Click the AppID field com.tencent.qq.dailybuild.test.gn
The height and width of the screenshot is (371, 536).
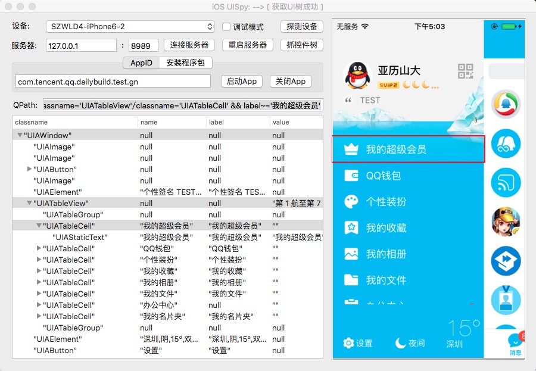click(x=113, y=82)
